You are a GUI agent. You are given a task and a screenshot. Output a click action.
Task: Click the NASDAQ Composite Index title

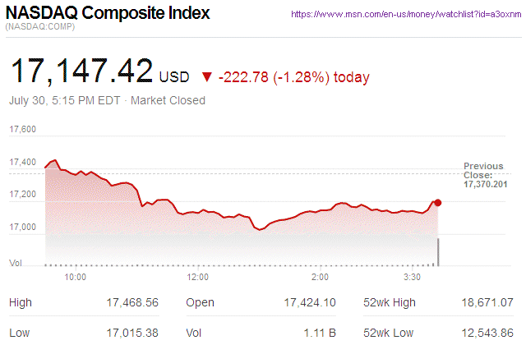coord(107,14)
